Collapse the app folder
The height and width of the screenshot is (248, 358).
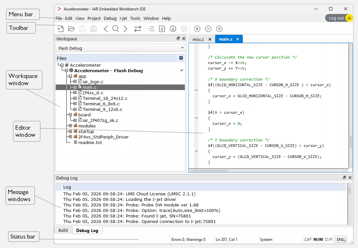click(71, 76)
